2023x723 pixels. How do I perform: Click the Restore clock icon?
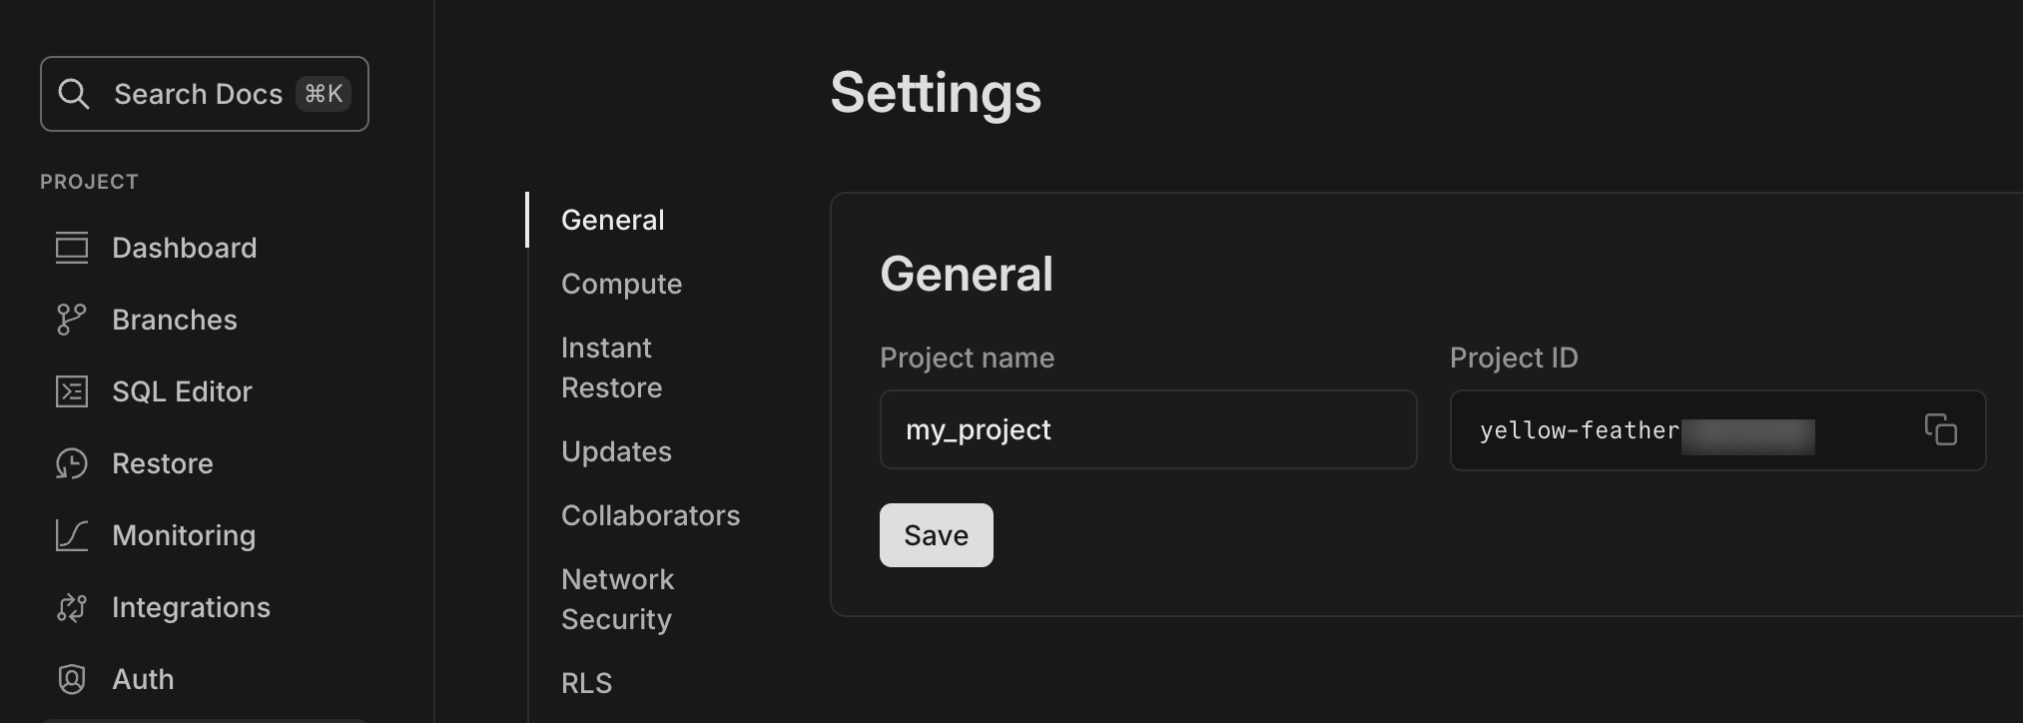click(72, 463)
